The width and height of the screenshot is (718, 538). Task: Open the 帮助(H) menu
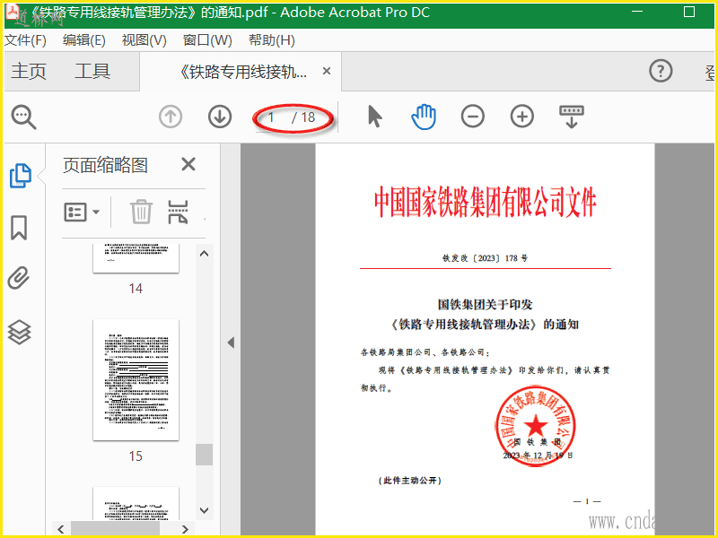[x=272, y=40]
